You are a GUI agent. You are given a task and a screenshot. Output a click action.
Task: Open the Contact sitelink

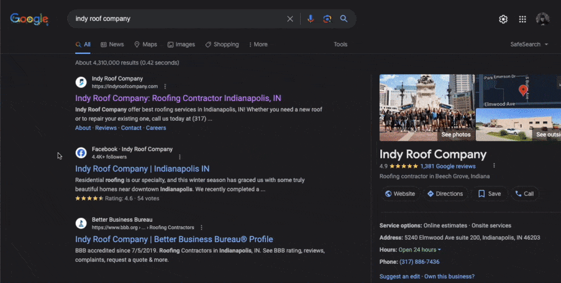[131, 128]
